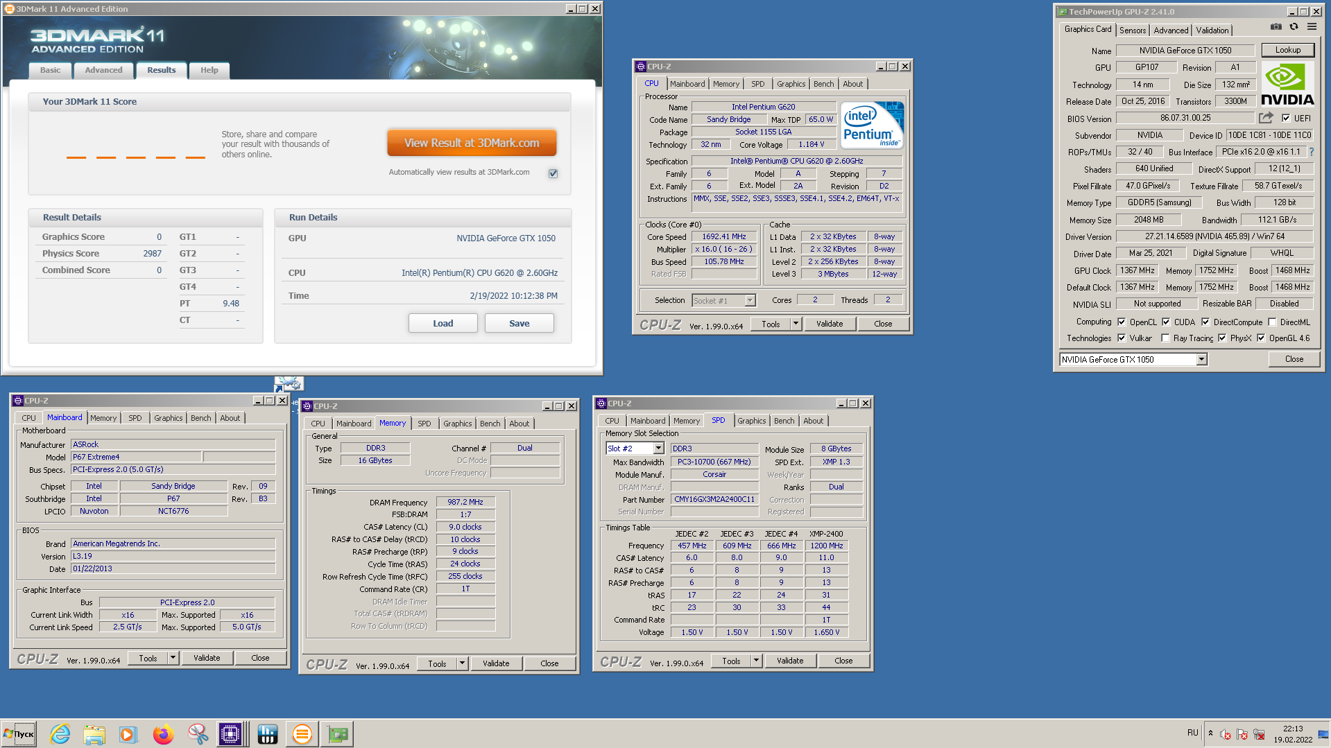Click Validate in CPU-Z Memory window
The image size is (1331, 748).
[x=496, y=663]
